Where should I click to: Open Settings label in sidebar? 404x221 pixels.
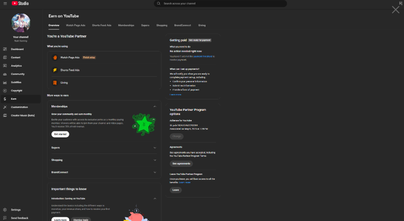pyautogui.click(x=16, y=210)
